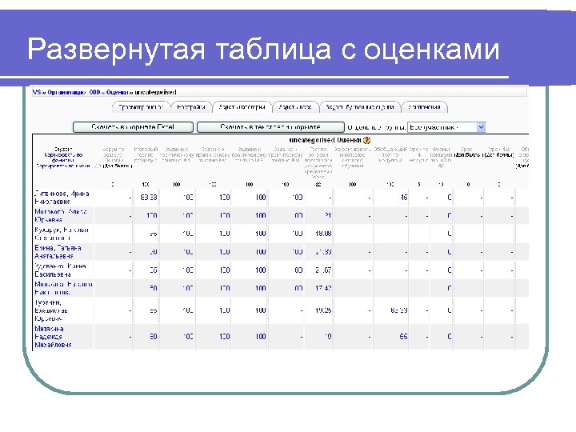Click the slide title Развернутая таблица с оценками
The image size is (576, 432).
[263, 50]
